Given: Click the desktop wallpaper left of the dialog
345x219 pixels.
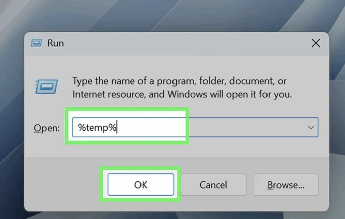Looking at the screenshot, I should coord(12,121).
